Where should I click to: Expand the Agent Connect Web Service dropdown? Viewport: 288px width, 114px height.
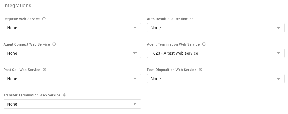point(72,53)
